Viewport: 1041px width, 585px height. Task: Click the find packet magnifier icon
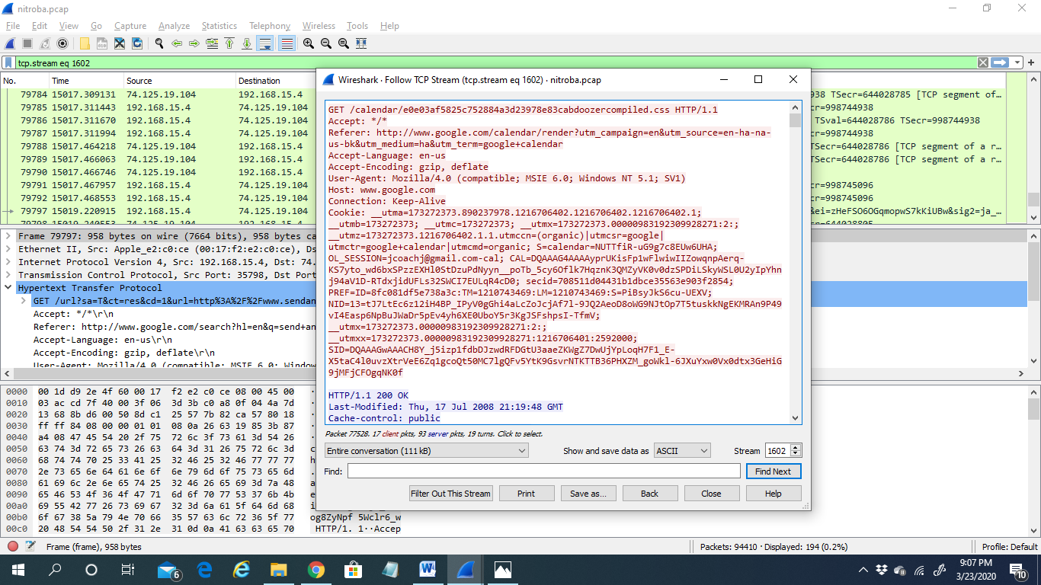click(x=159, y=43)
